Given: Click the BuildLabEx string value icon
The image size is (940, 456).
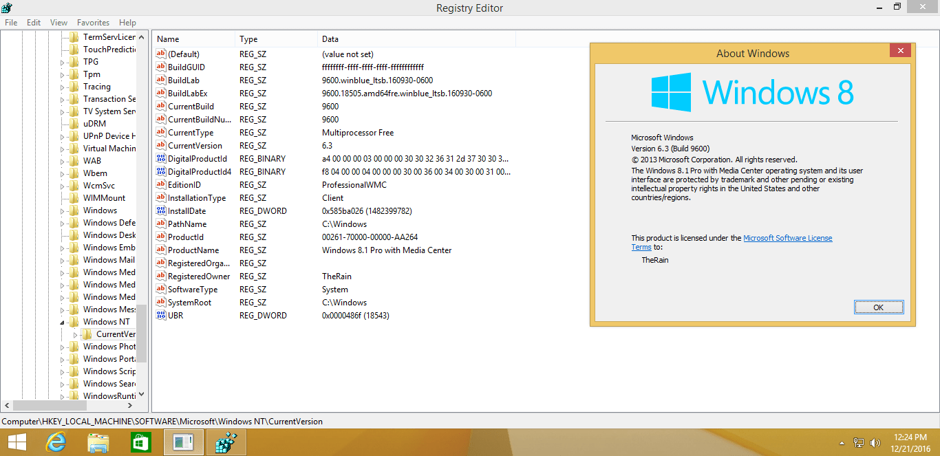Looking at the screenshot, I should click(x=162, y=94).
